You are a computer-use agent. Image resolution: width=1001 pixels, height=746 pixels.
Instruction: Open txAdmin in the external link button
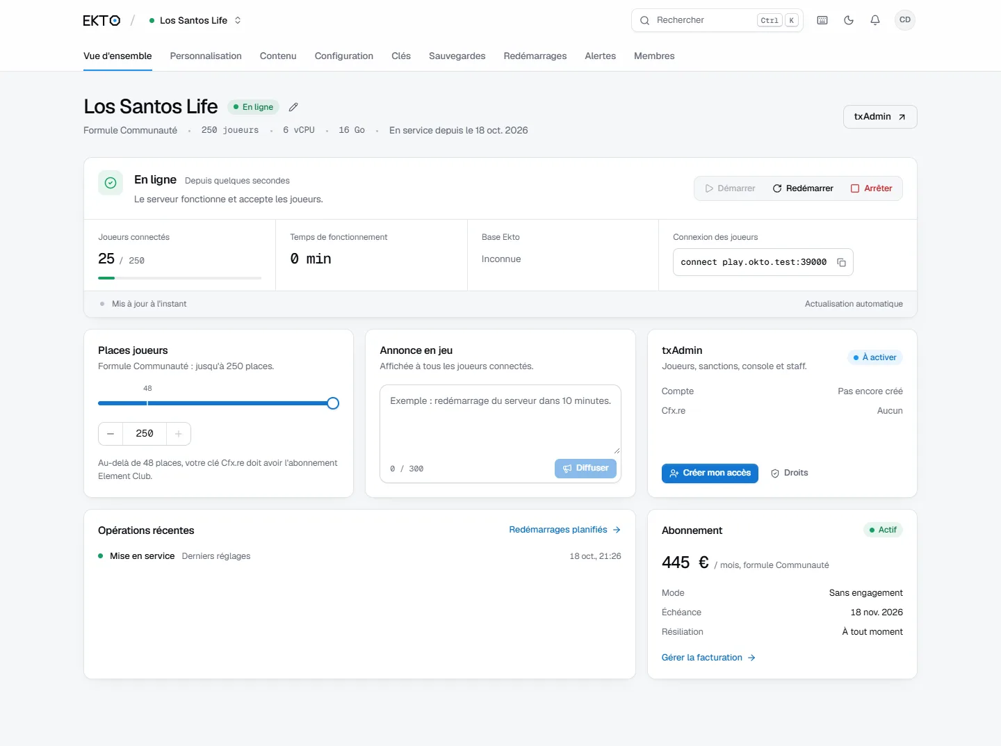pos(880,117)
